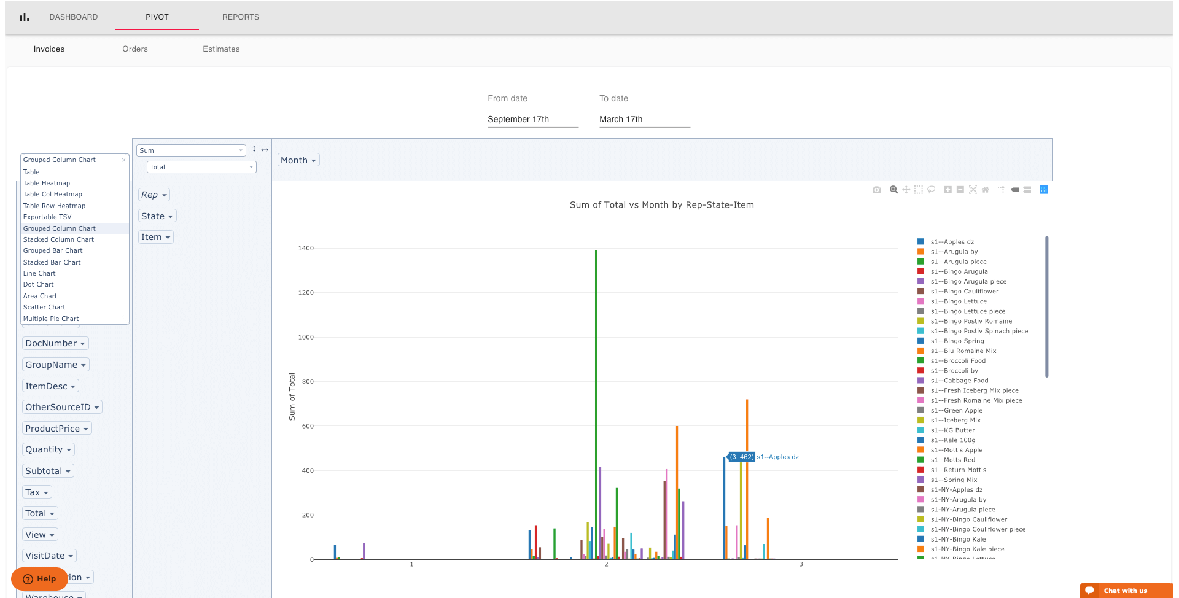Open the Chat with us widget
Screen dimensions: 1179x598
(1127, 591)
